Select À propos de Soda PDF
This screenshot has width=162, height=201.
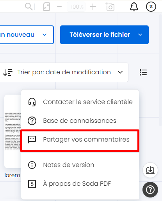[x=80, y=184]
